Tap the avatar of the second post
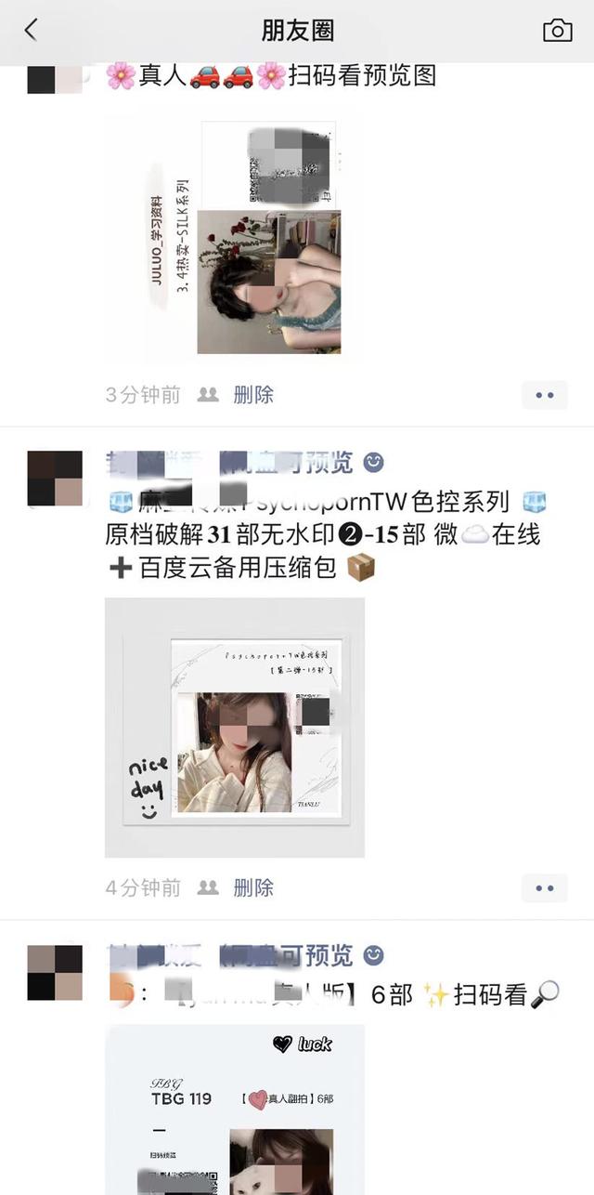 [x=55, y=479]
